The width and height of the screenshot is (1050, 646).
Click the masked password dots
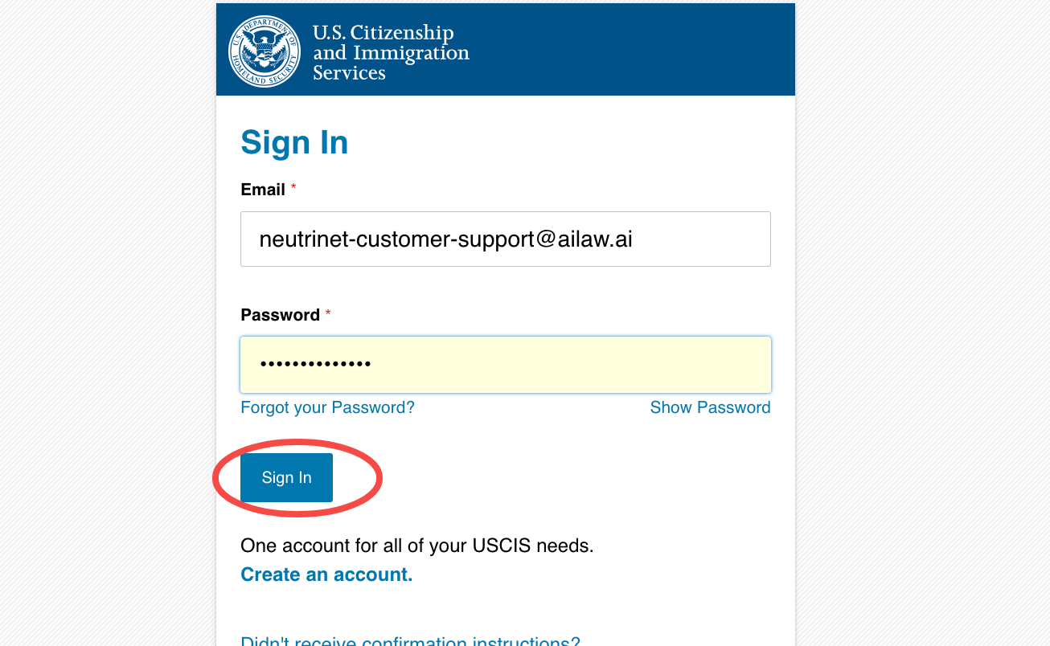click(x=315, y=364)
